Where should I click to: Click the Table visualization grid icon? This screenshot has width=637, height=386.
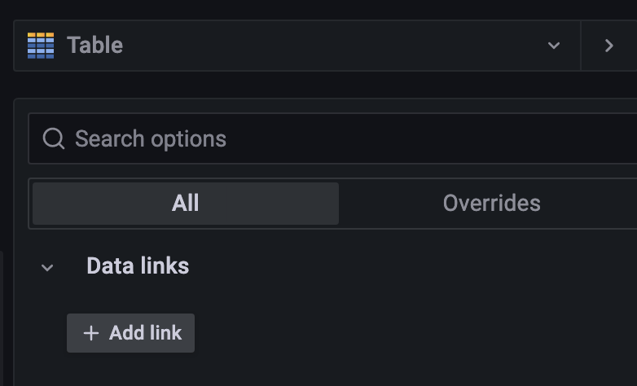[41, 46]
